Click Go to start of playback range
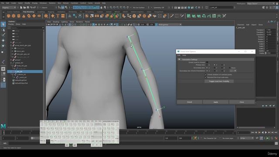279x157 pixels. point(253,133)
